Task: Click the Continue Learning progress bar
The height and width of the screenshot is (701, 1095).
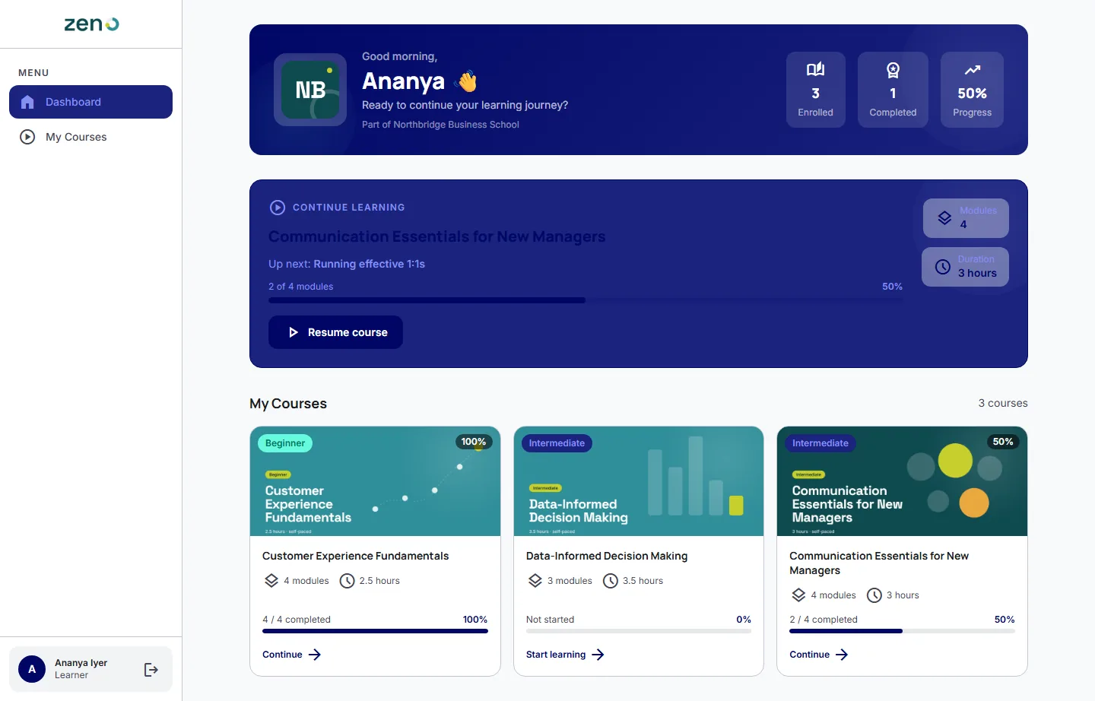Action: pos(586,300)
